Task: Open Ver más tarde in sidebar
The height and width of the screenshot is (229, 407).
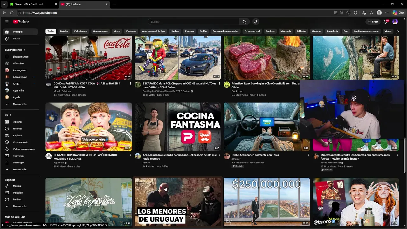Action: pos(20,142)
